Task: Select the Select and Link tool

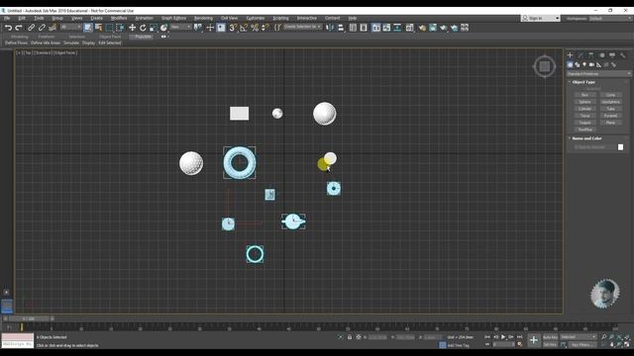Action: tap(31, 28)
